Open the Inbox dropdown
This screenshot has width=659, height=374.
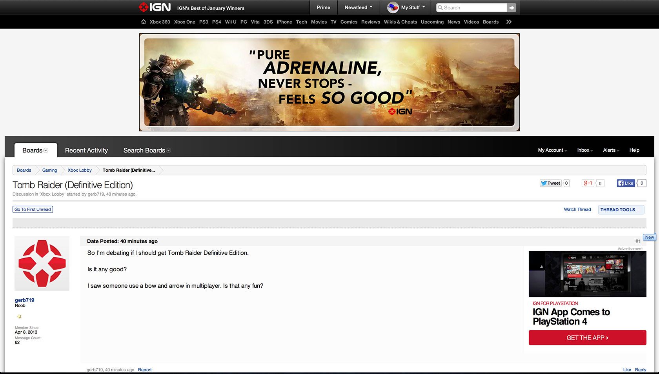coord(585,150)
